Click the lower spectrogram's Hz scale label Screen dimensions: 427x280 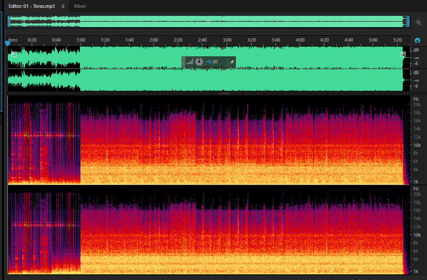pos(416,189)
